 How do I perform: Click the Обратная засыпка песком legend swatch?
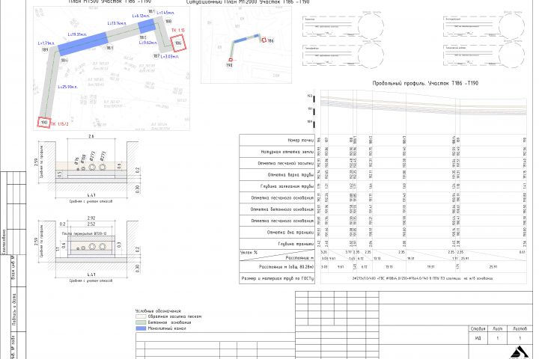(141, 317)
